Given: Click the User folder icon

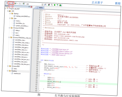Looking at the screenshot, I should point(12,18).
